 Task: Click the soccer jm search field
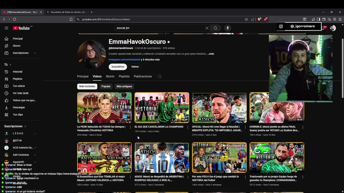[159, 28]
